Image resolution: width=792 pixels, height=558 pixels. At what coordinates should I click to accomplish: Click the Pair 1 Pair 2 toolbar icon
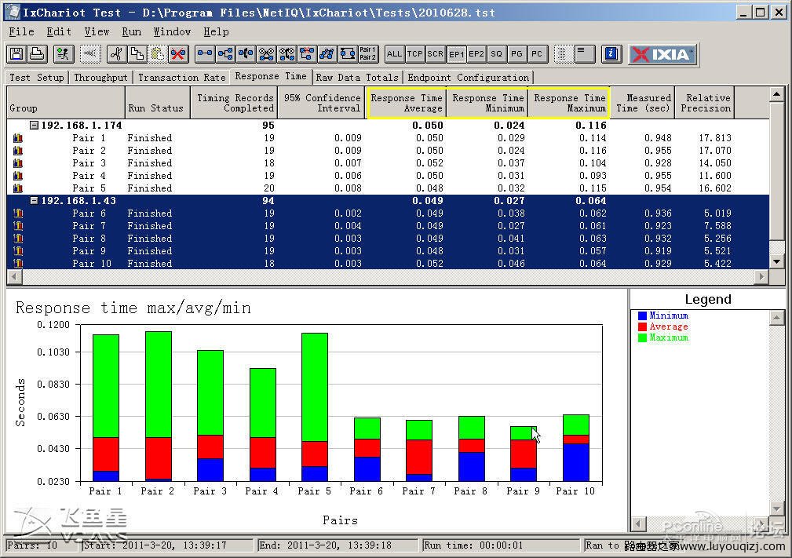click(x=367, y=54)
